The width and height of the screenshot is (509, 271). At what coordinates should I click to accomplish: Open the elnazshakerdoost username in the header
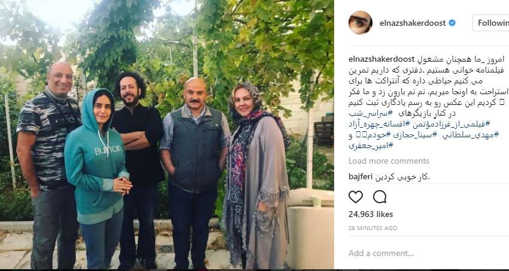click(413, 23)
